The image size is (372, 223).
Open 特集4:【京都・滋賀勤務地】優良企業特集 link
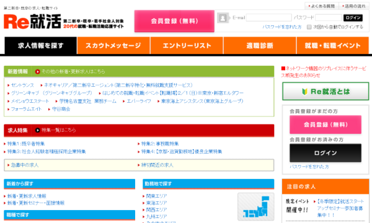[x=182, y=152]
